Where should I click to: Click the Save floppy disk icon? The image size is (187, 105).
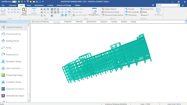28,2
